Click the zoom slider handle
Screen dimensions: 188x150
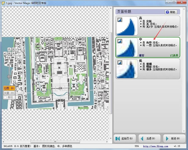click(9, 76)
